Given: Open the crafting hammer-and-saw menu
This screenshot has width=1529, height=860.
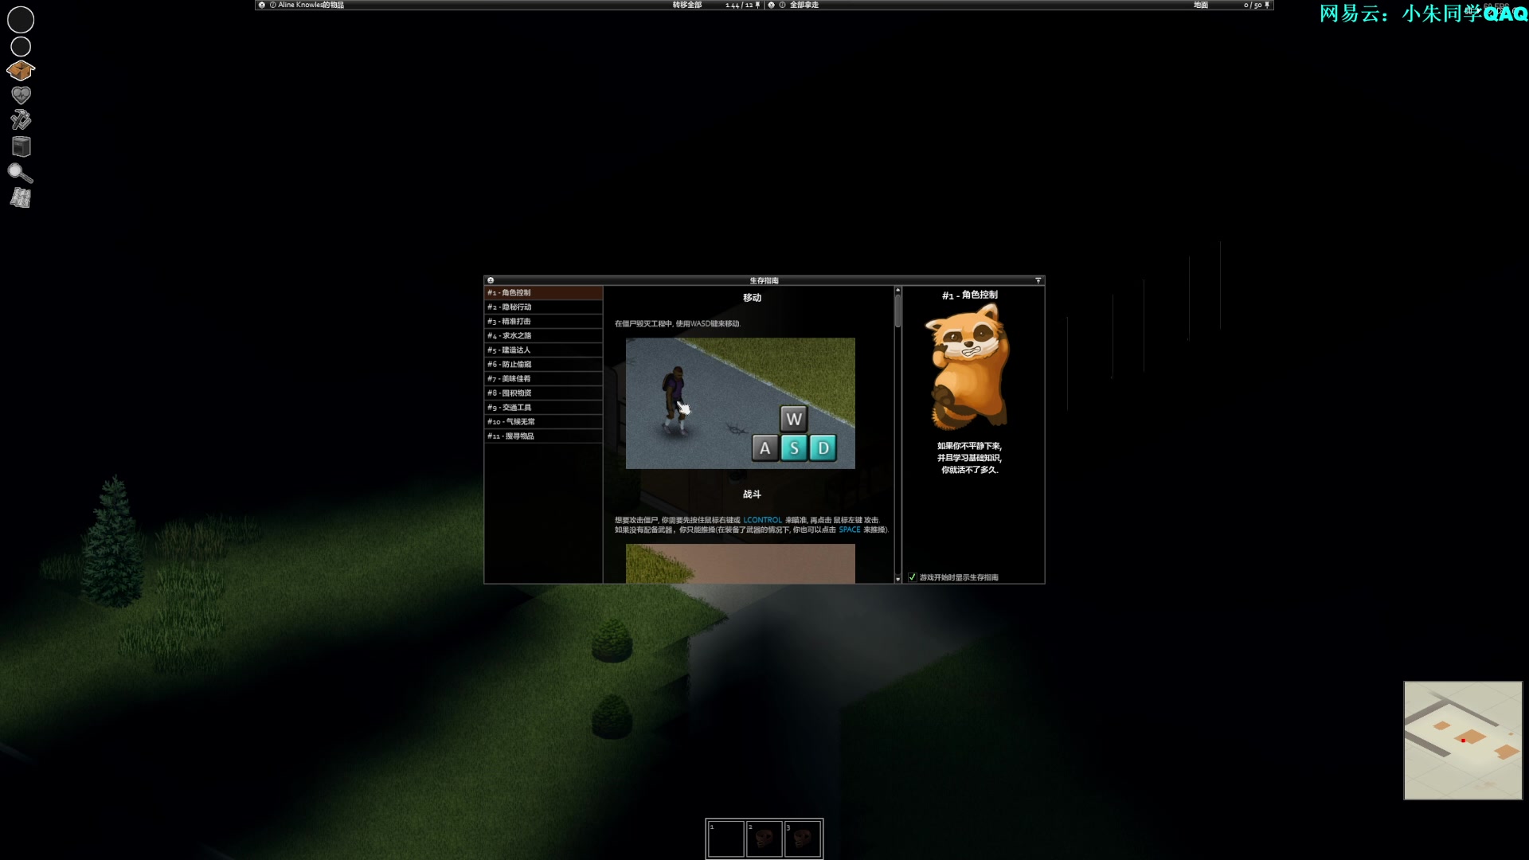Looking at the screenshot, I should pyautogui.click(x=21, y=120).
